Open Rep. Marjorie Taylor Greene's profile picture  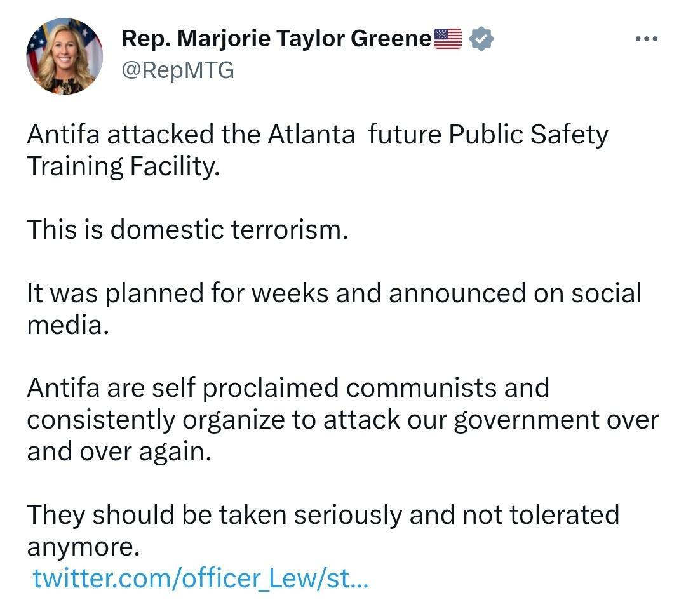(x=64, y=57)
